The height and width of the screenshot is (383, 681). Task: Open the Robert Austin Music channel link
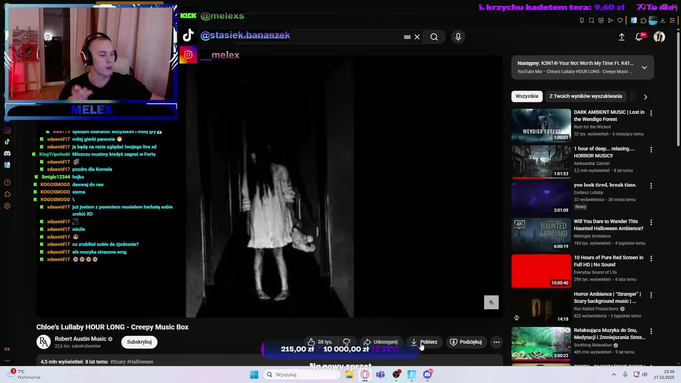pyautogui.click(x=80, y=339)
